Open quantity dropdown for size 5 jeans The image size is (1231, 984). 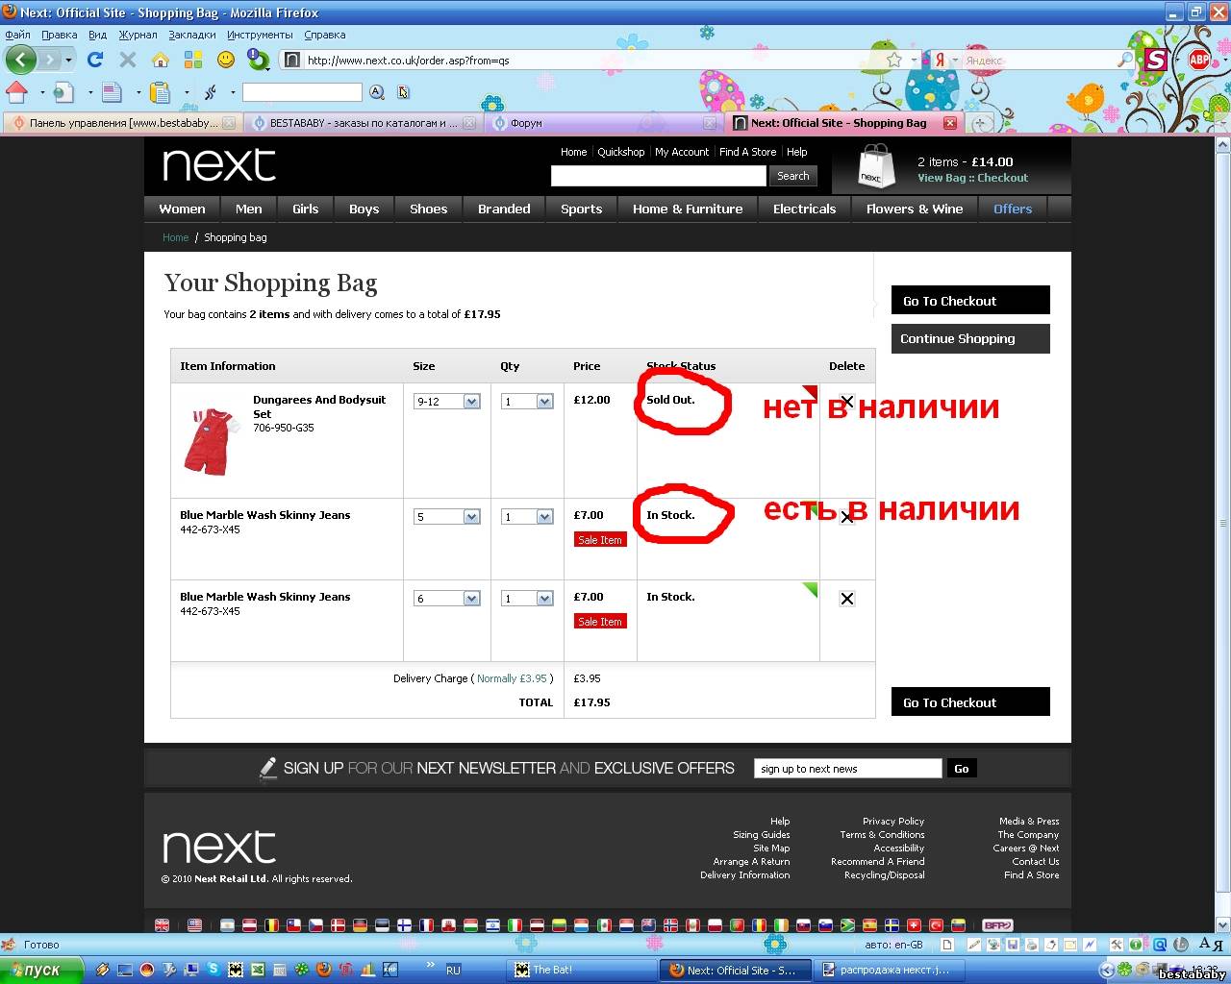tap(527, 517)
